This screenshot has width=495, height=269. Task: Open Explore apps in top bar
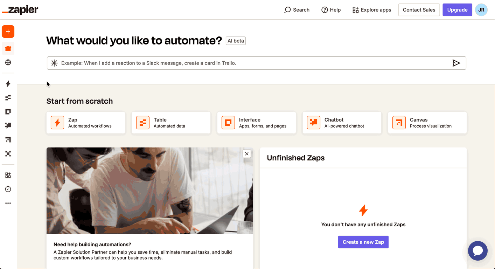(x=372, y=10)
